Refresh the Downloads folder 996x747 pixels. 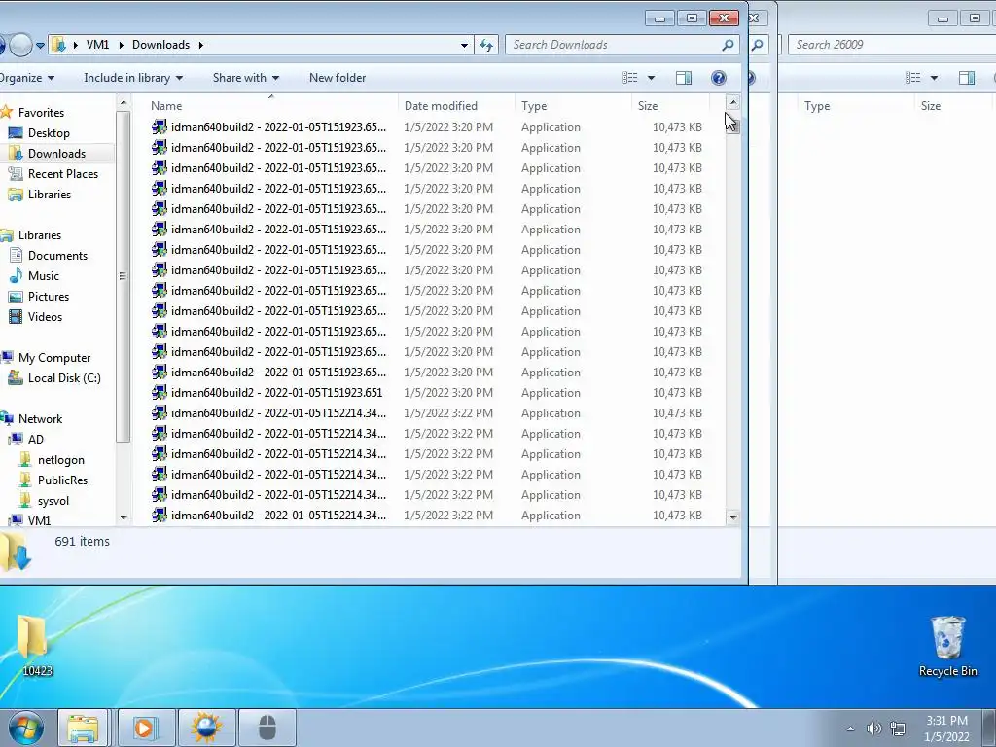[x=486, y=45]
